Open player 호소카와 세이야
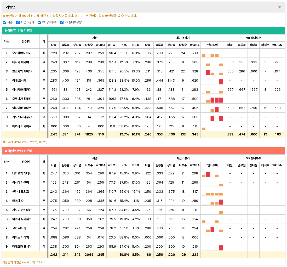Screen dimensions: 287x267 tap(22, 71)
